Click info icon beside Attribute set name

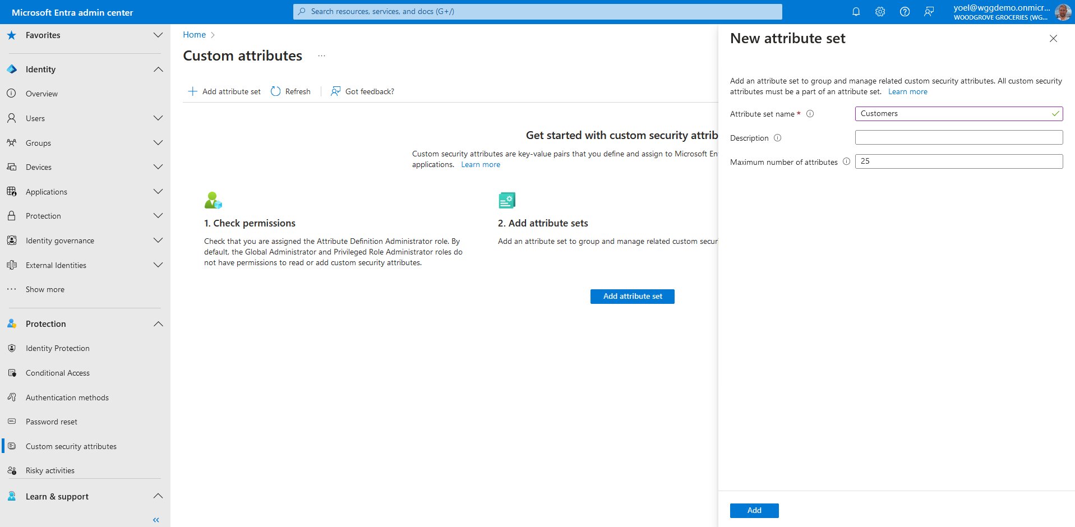click(810, 114)
